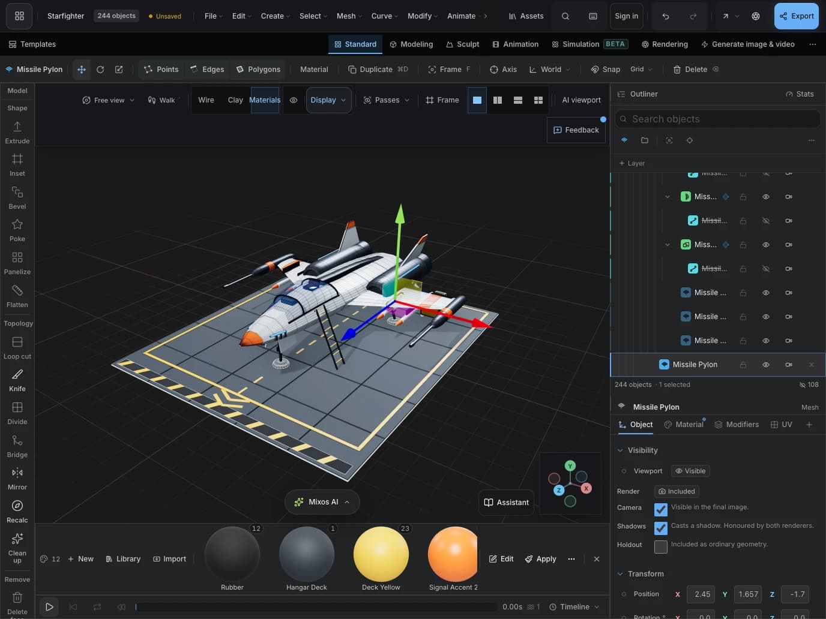The height and width of the screenshot is (619, 826).
Task: Switch to the four-pane viewport layout
Action: [538, 100]
